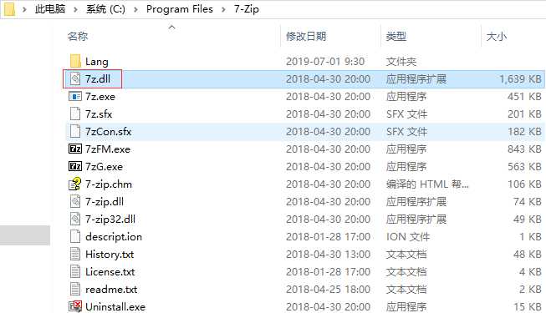Click the readme.txt document icon

(x=75, y=289)
